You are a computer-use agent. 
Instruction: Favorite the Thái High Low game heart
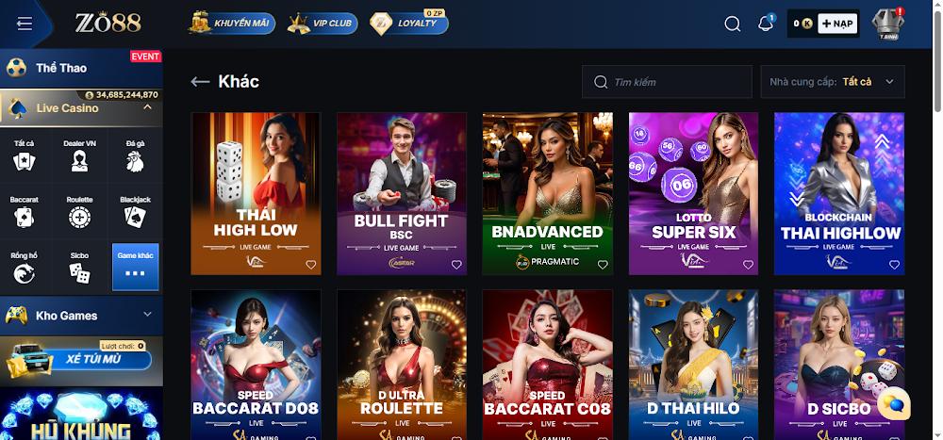(311, 265)
